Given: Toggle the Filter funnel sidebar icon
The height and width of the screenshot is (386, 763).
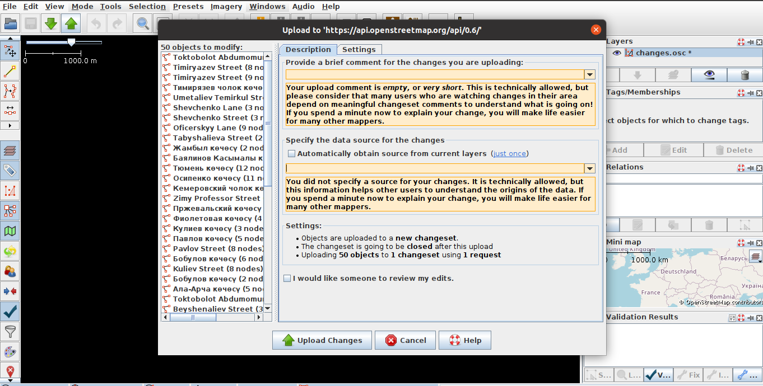Looking at the screenshot, I should click(10, 332).
